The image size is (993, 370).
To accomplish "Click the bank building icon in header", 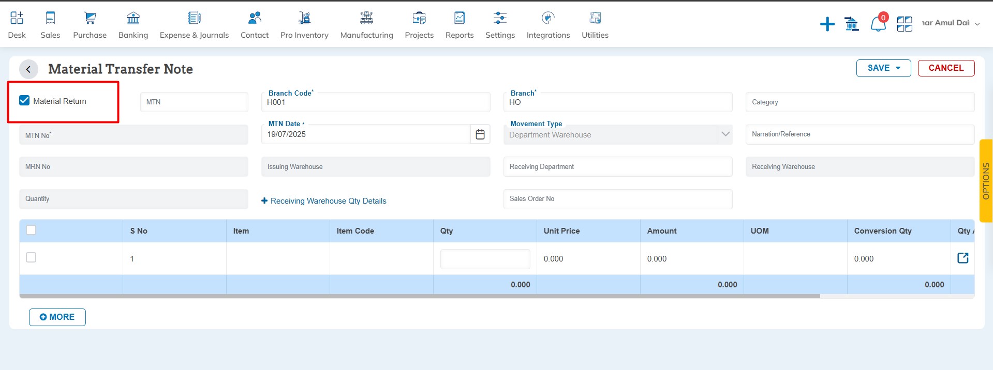I will click(852, 24).
